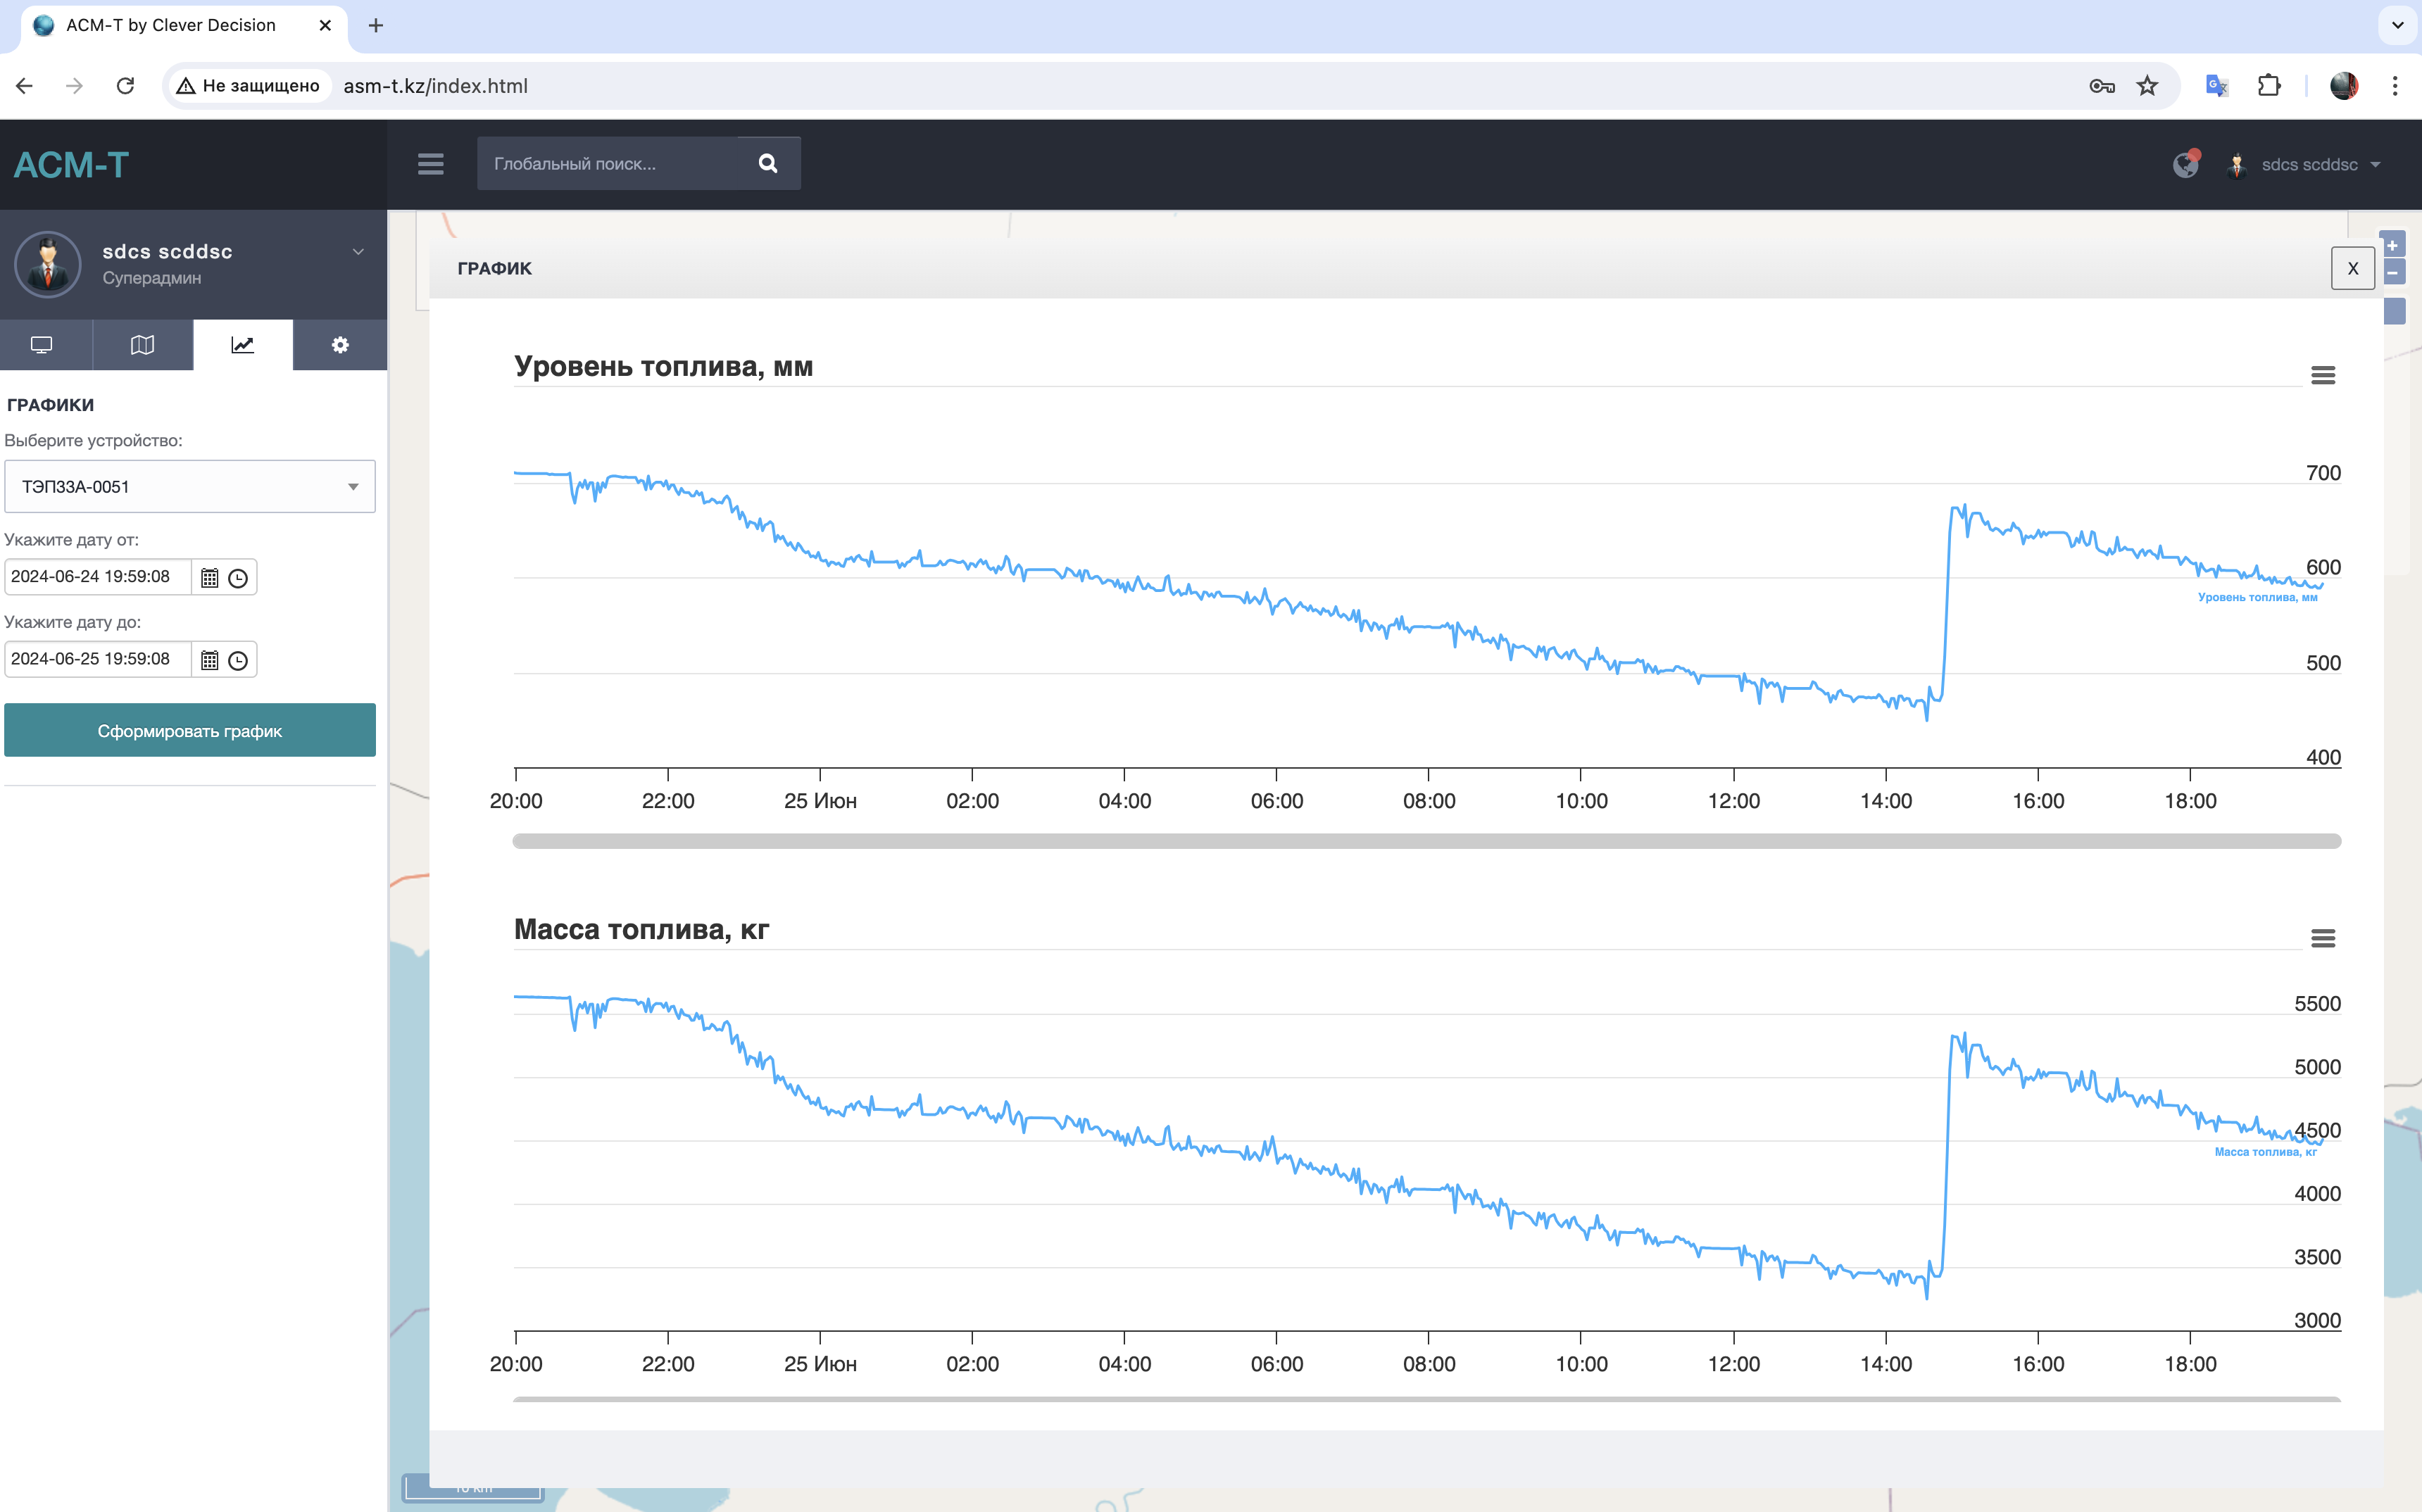The image size is (2422, 1512).
Task: Click the fuel level chart range scrollbar
Action: (1426, 841)
